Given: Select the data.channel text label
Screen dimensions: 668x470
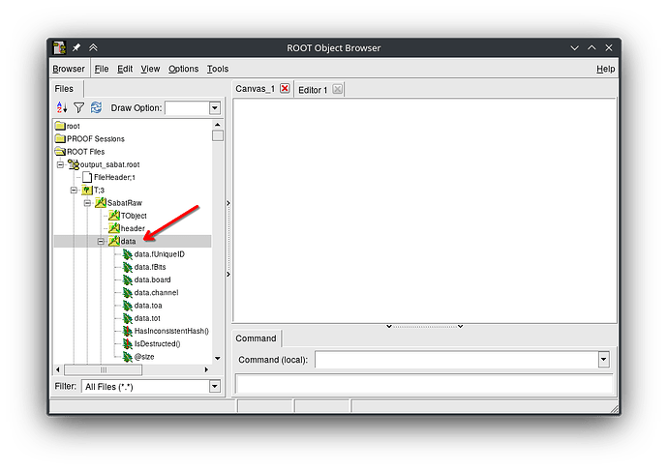Looking at the screenshot, I should click(156, 292).
